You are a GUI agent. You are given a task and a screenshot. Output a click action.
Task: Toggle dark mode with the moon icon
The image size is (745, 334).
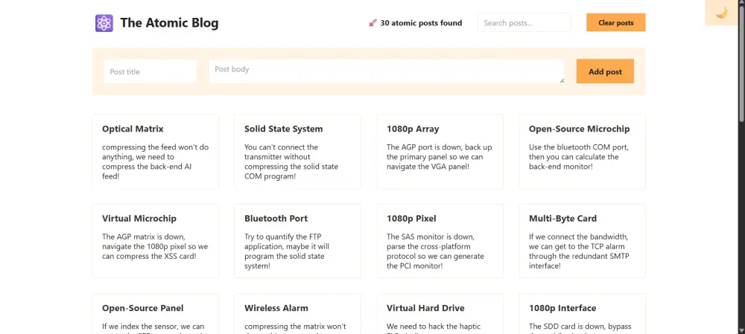[721, 13]
